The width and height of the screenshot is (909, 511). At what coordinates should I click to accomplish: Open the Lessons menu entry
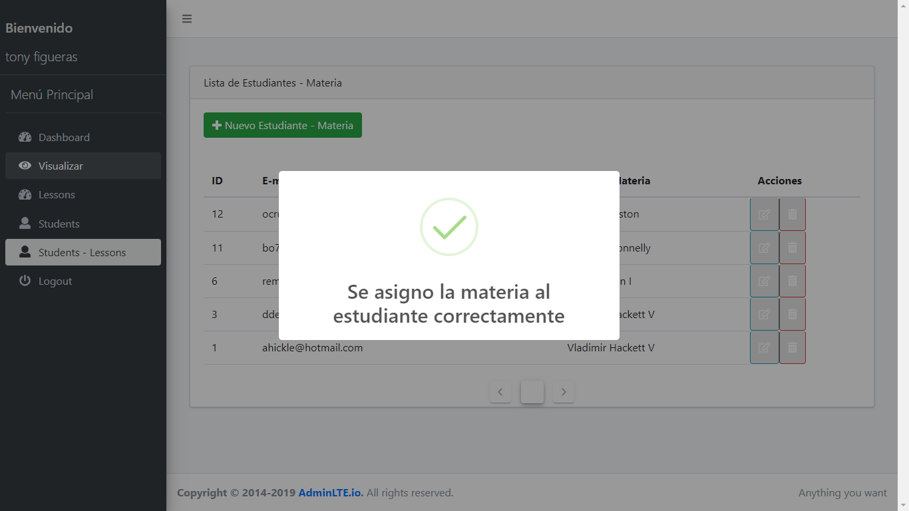coord(57,194)
